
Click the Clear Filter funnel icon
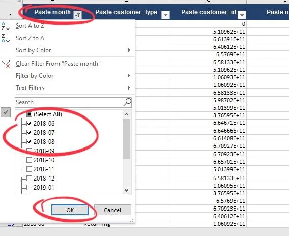click(x=6, y=64)
